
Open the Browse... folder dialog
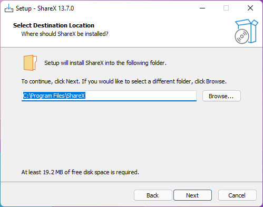pyautogui.click(x=221, y=96)
